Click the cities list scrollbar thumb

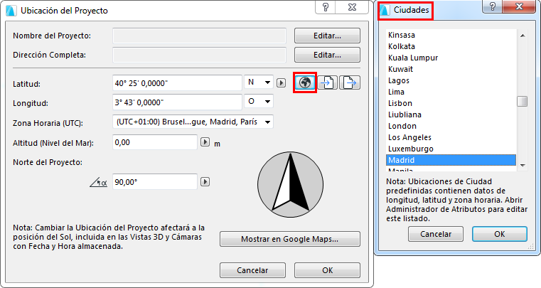click(x=523, y=101)
